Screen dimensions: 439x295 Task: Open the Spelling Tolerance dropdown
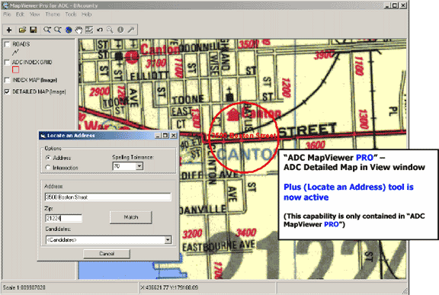tap(139, 166)
